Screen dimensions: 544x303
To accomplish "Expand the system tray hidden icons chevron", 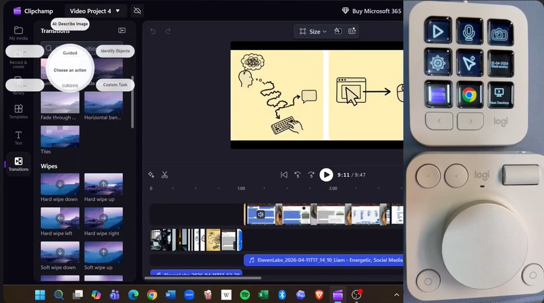I will click(x=397, y=295).
